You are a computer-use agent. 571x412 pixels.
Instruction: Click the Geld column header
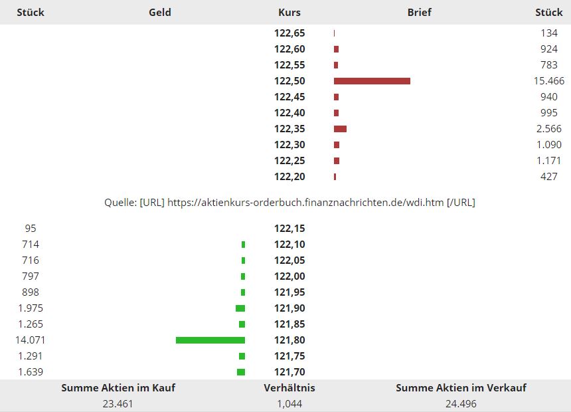tap(160, 12)
